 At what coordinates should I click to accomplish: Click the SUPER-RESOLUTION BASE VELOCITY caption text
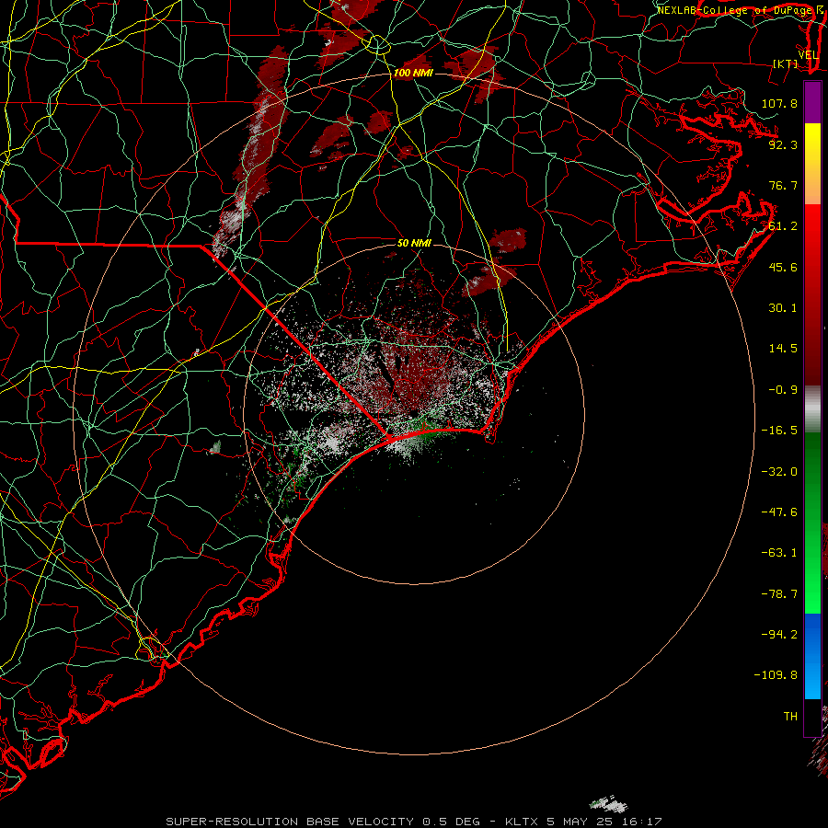pyautogui.click(x=290, y=822)
